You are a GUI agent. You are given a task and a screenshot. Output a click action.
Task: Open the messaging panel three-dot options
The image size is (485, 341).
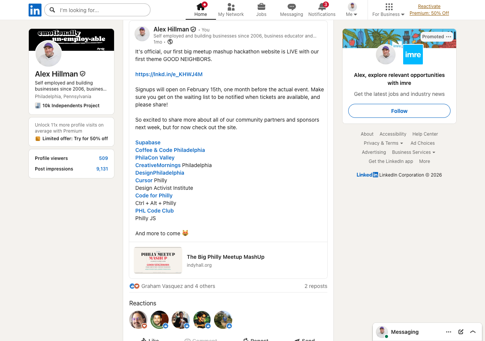[x=449, y=332]
